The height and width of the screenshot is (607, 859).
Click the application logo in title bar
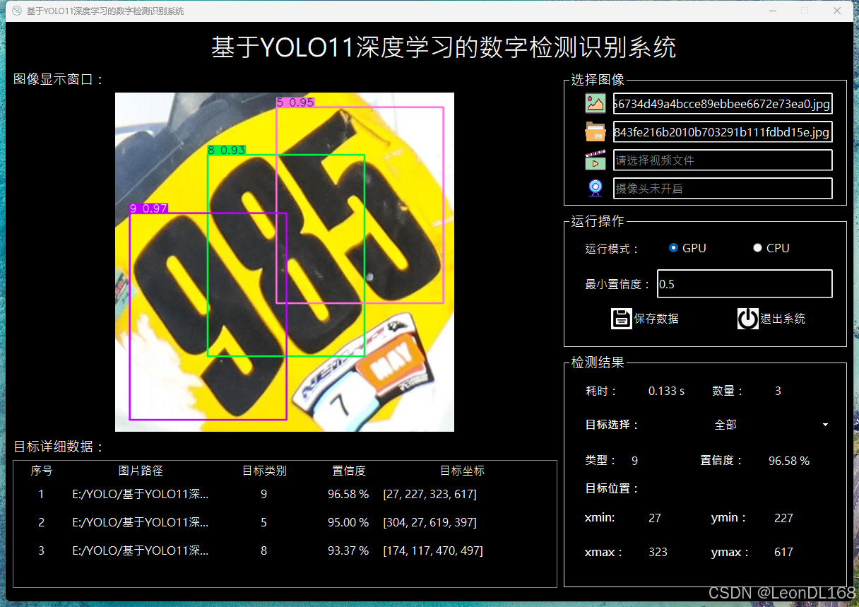coord(16,11)
